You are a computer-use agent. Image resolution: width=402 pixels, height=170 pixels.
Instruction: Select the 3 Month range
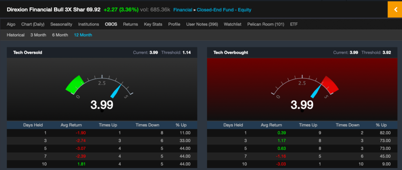coord(38,35)
